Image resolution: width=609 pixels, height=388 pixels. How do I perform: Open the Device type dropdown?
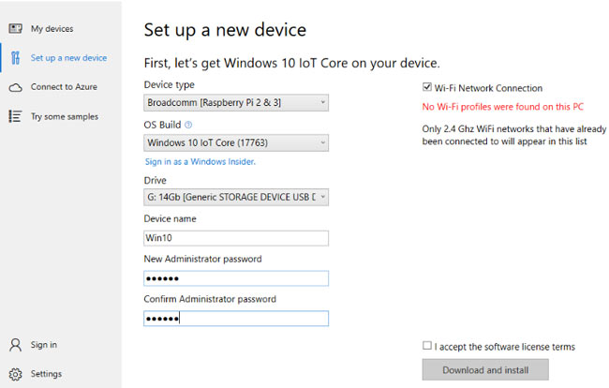pos(236,102)
